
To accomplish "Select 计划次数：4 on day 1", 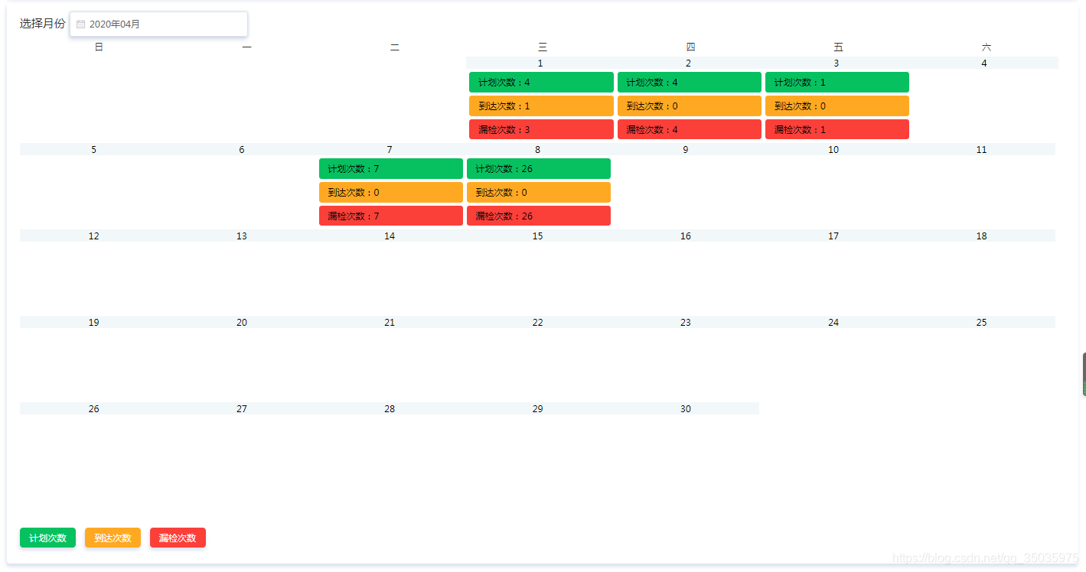I will point(541,82).
